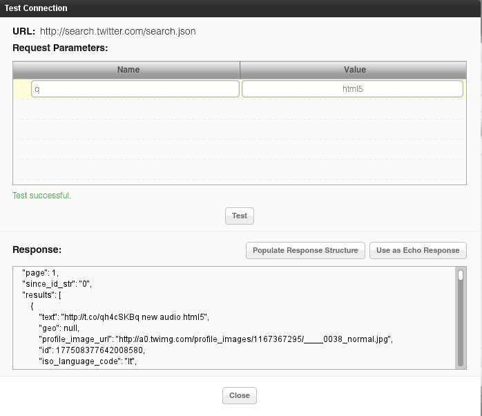
Task: Click the Test successful status message
Action: [x=41, y=196]
